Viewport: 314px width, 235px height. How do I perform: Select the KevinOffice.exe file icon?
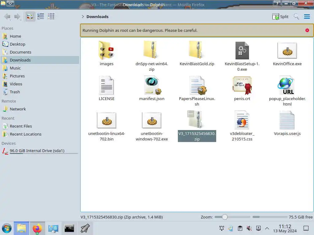click(287, 50)
